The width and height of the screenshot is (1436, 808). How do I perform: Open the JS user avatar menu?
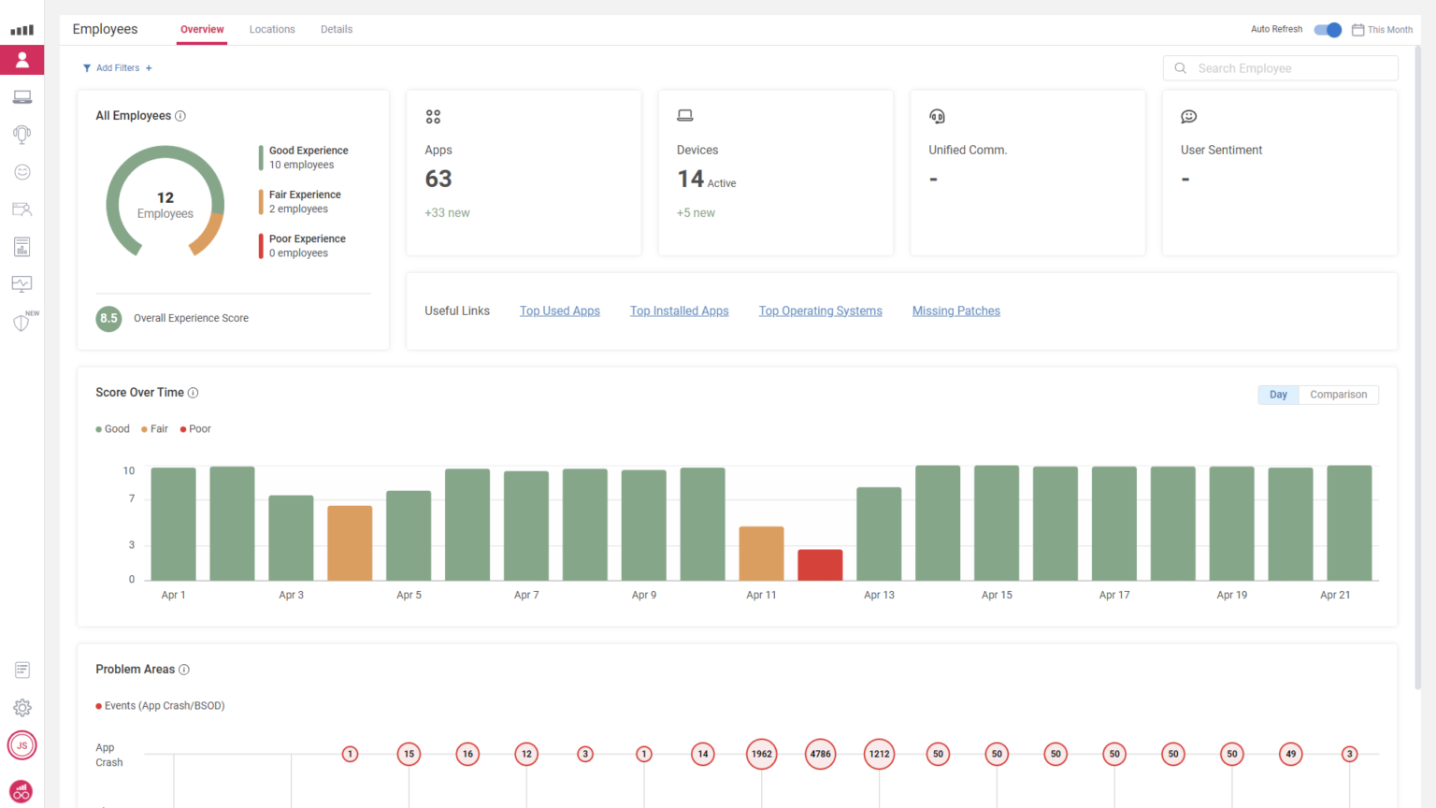(22, 745)
